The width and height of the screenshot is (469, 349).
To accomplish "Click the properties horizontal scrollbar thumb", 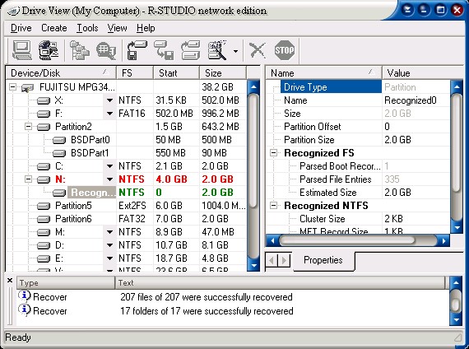I will [x=346, y=240].
